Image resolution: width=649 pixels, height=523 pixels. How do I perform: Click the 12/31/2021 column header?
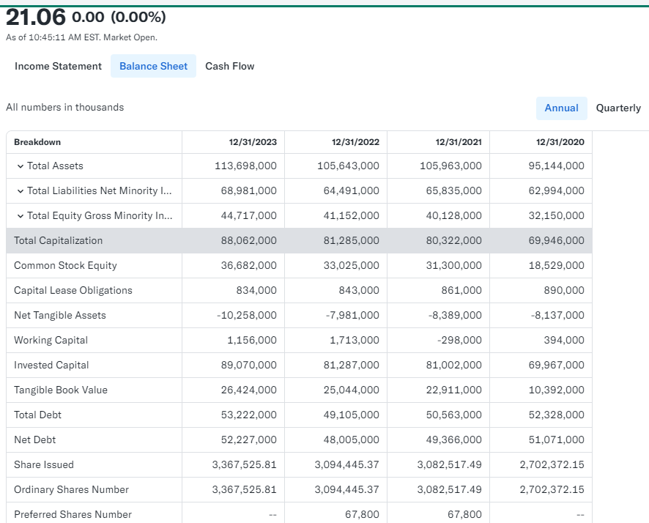click(x=459, y=142)
